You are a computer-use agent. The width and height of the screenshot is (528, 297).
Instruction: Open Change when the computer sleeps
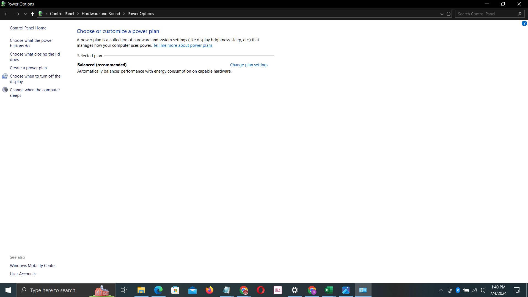(x=35, y=93)
